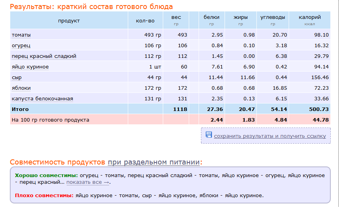Click the calorie value 156.46 for сыр
The image size is (339, 207).
(x=320, y=78)
